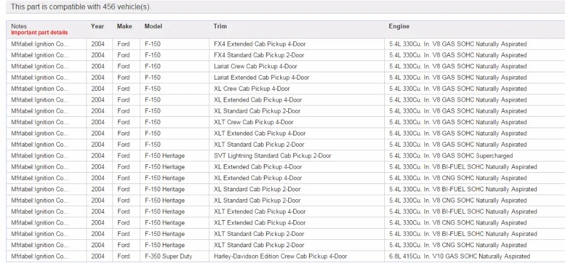This screenshot has width=565, height=263.
Task: Click 'Mfrlabel:Ignition Co…' in FX4 Extended Cab row
Action: [40, 44]
